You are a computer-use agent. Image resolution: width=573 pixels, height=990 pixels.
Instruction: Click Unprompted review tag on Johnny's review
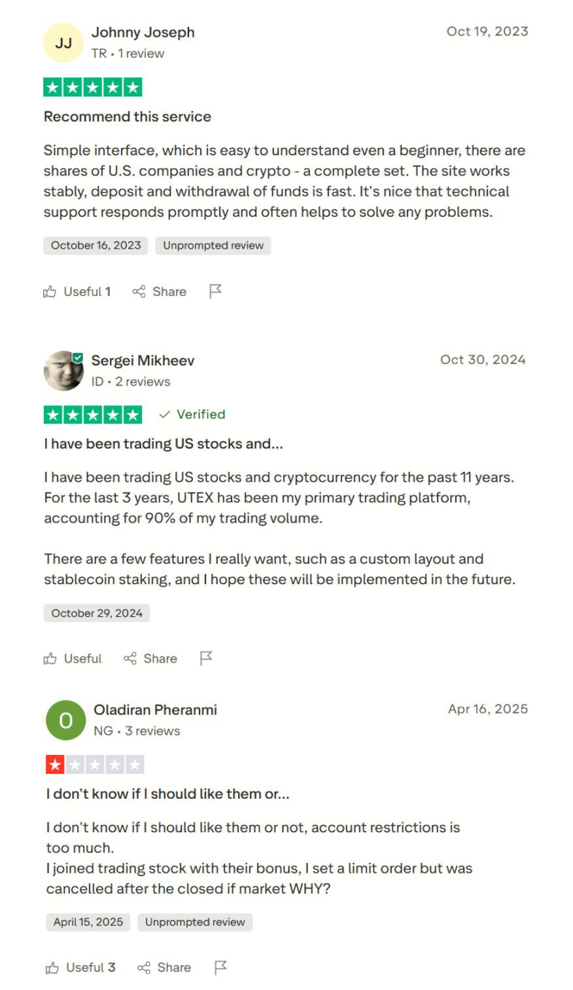[213, 246]
